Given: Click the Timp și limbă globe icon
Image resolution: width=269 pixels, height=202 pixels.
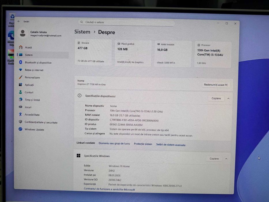Looking at the screenshot, I should point(20,100).
